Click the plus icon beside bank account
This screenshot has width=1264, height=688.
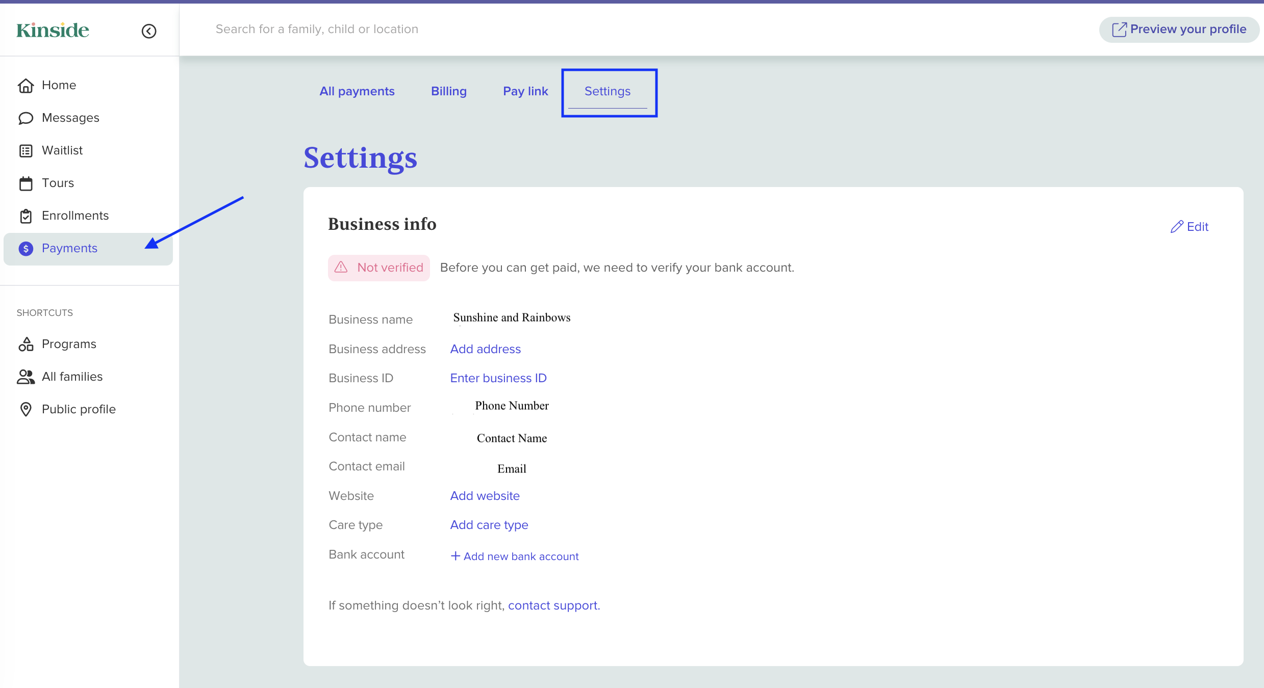click(x=456, y=556)
